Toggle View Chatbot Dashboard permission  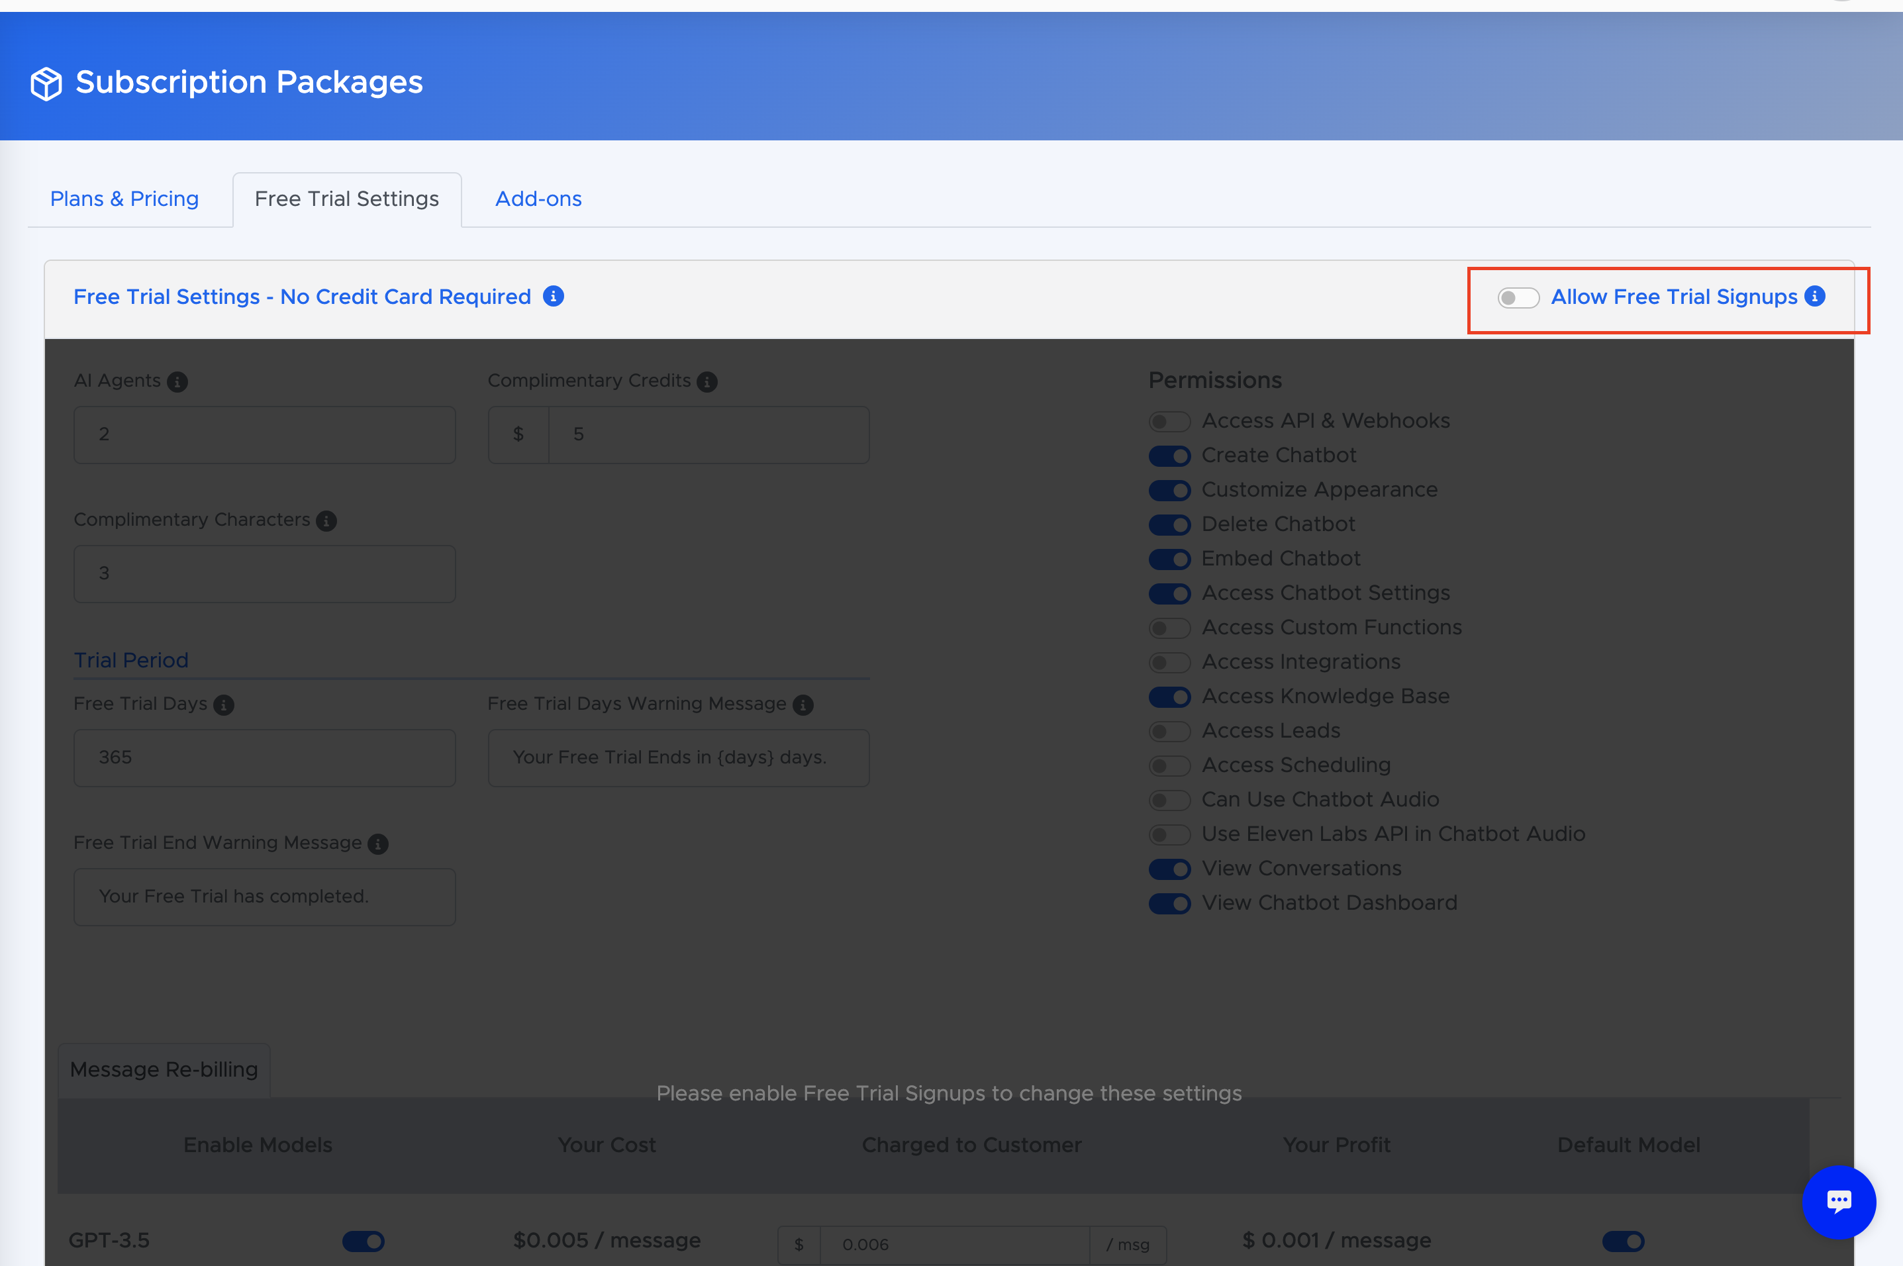[x=1169, y=903]
